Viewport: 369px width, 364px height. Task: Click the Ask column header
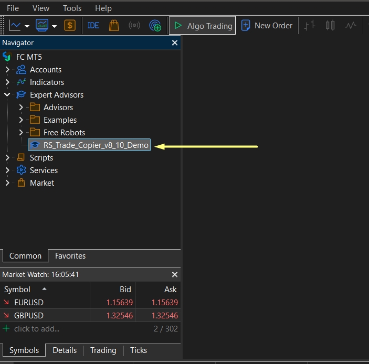point(158,289)
